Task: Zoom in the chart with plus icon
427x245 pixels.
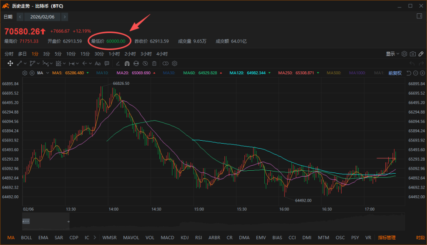Action: 422,73
